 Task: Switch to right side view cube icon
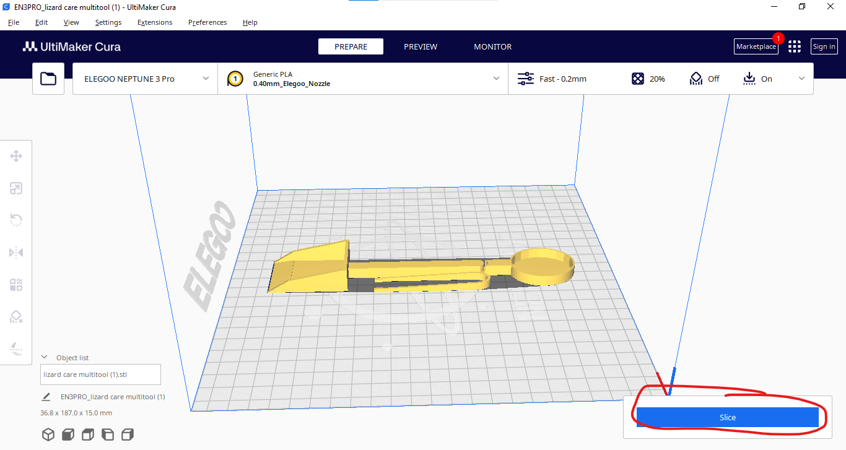(x=128, y=434)
